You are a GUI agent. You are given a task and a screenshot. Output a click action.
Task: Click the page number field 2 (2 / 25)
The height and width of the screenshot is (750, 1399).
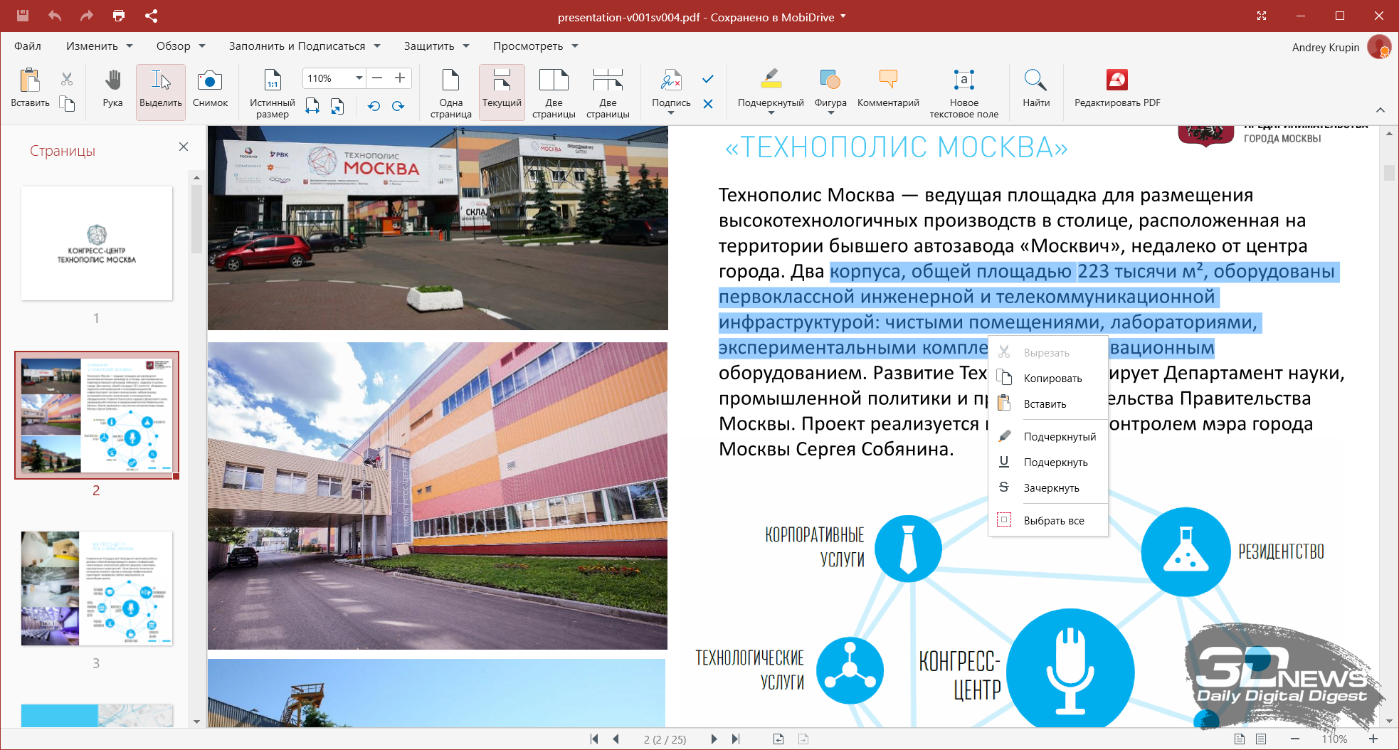click(665, 739)
